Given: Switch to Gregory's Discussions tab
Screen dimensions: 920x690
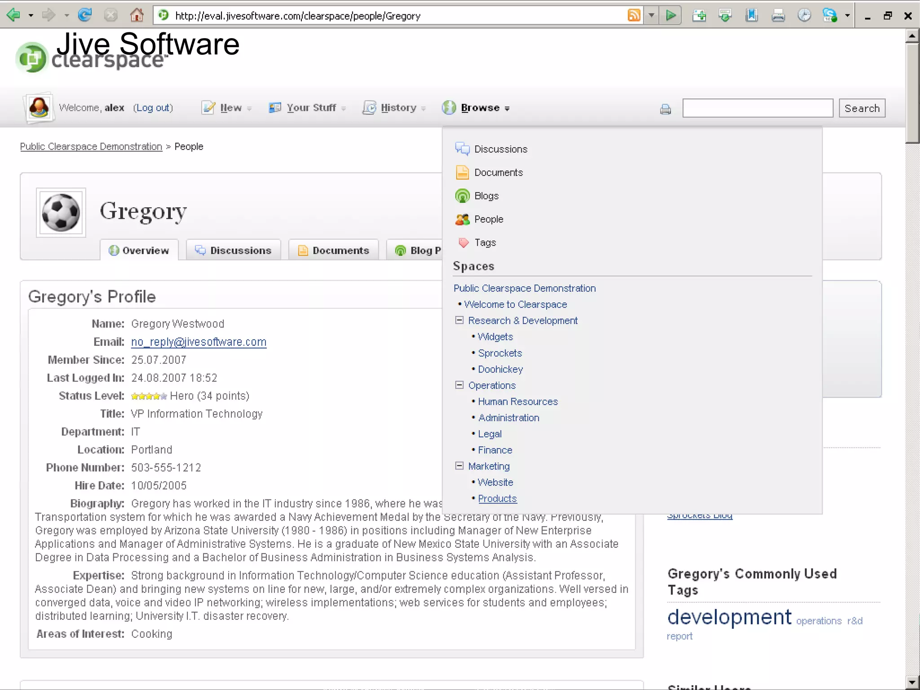Looking at the screenshot, I should pos(234,250).
